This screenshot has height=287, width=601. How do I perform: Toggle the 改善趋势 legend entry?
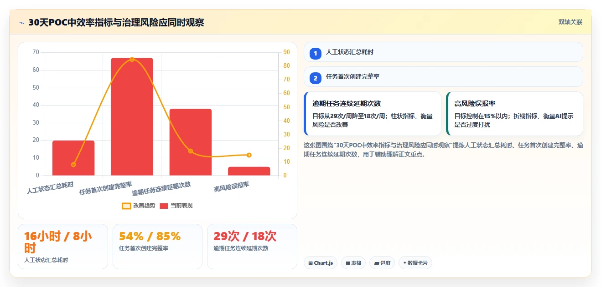[138, 206]
